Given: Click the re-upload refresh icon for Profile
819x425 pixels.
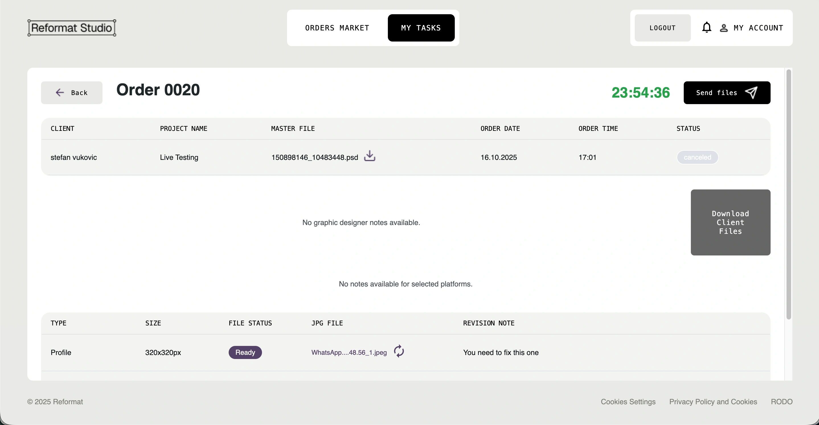Looking at the screenshot, I should pos(399,351).
